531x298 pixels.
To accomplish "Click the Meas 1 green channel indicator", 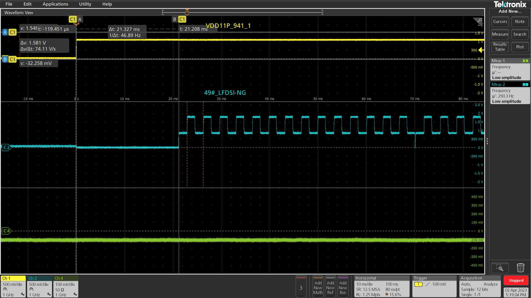I will (x=526, y=61).
